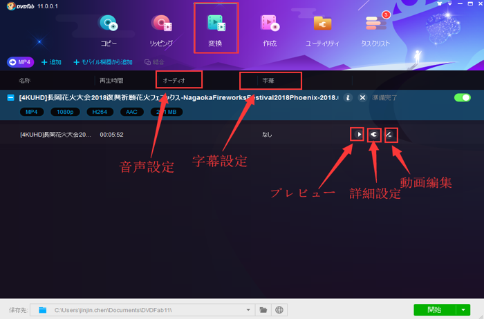Open the リッピング (Ripper) module
484x319 pixels.
(161, 30)
